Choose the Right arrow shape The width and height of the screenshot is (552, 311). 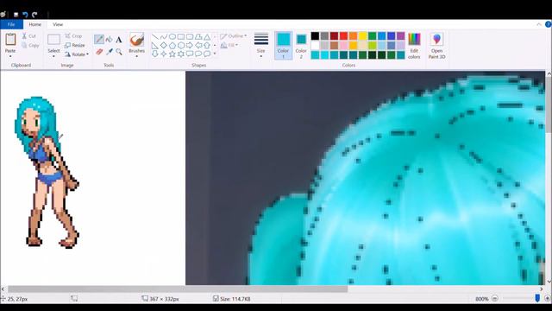(x=190, y=45)
